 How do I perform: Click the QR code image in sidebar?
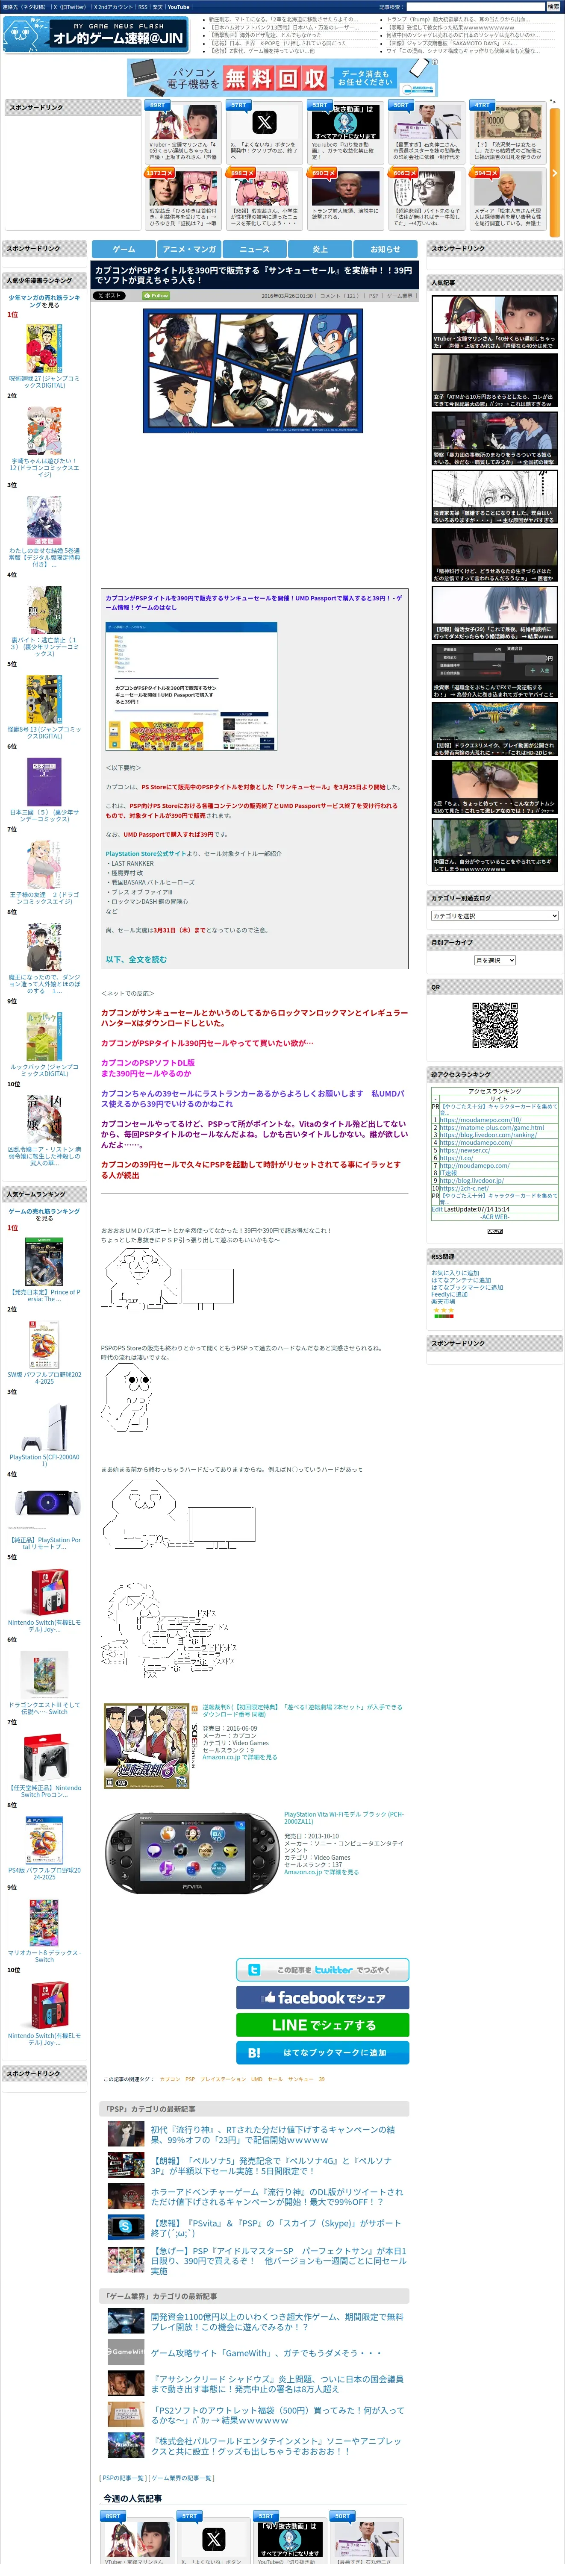494,1025
